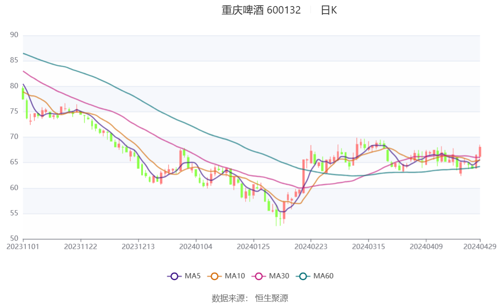
Task: Click the 50 price axis label
Action: pos(14,239)
